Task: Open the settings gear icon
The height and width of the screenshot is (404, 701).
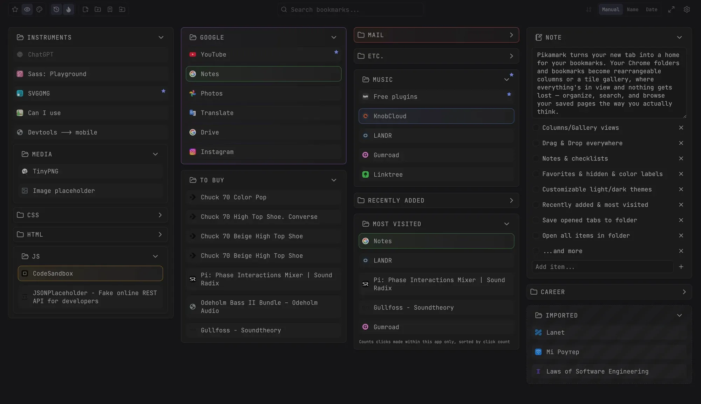Action: [x=687, y=9]
